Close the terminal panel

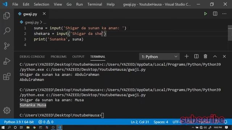pos(224,56)
